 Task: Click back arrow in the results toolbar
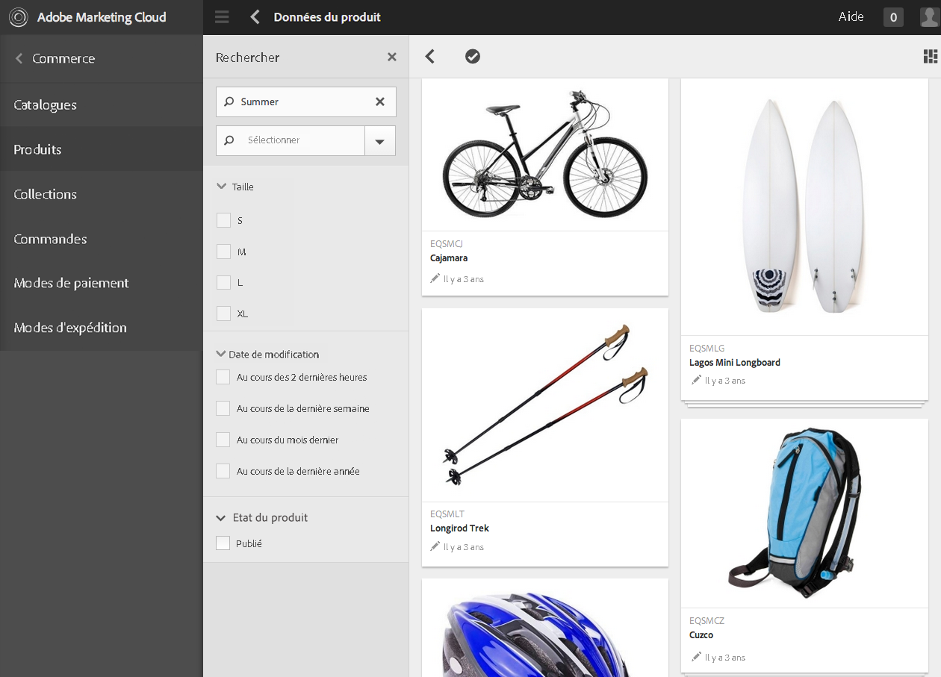[x=429, y=56]
